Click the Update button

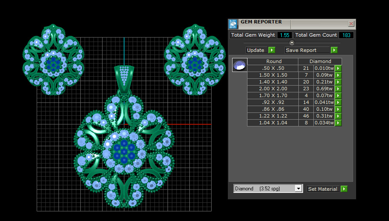click(x=257, y=50)
